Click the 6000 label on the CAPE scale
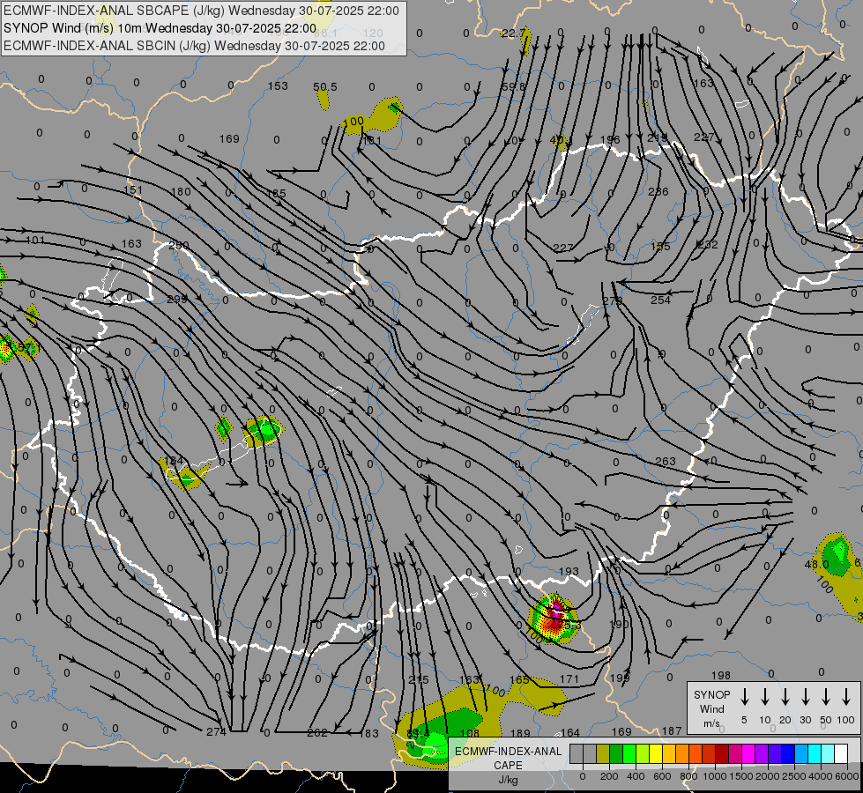Screen dimensions: 863x793 point(847,776)
